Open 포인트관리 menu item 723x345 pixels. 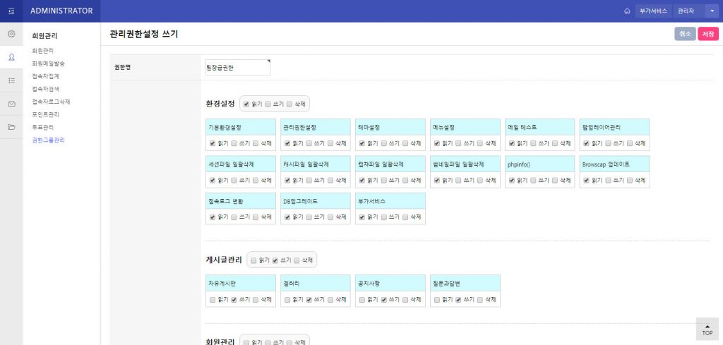[46, 114]
